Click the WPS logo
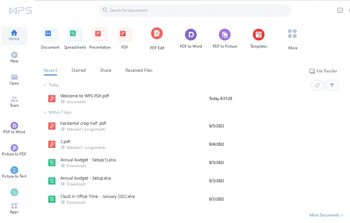 click(x=21, y=10)
